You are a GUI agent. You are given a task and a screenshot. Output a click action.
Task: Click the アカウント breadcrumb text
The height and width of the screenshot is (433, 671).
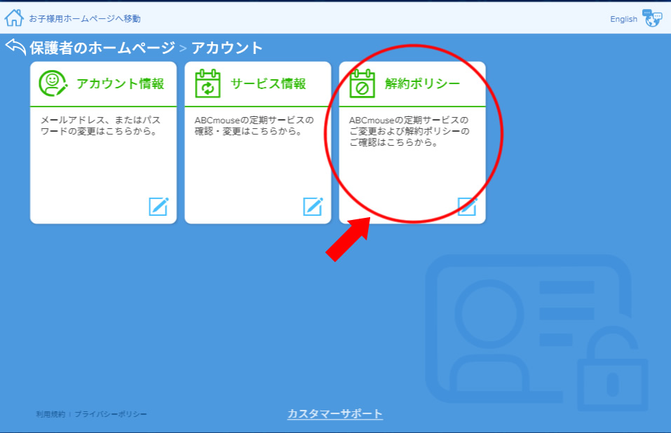(x=226, y=48)
